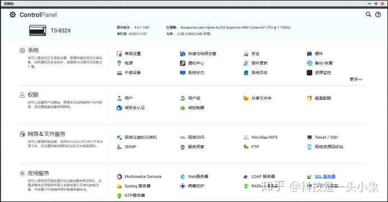Open 存储与快照总管 storage manager
This screenshot has height=202, width=388.
pos(198,53)
